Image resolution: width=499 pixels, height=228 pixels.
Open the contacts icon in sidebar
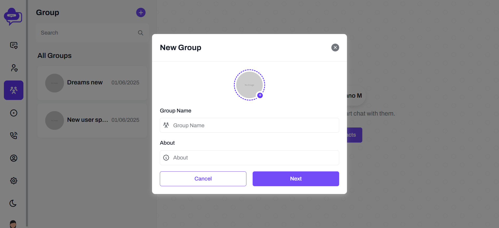pos(14,68)
